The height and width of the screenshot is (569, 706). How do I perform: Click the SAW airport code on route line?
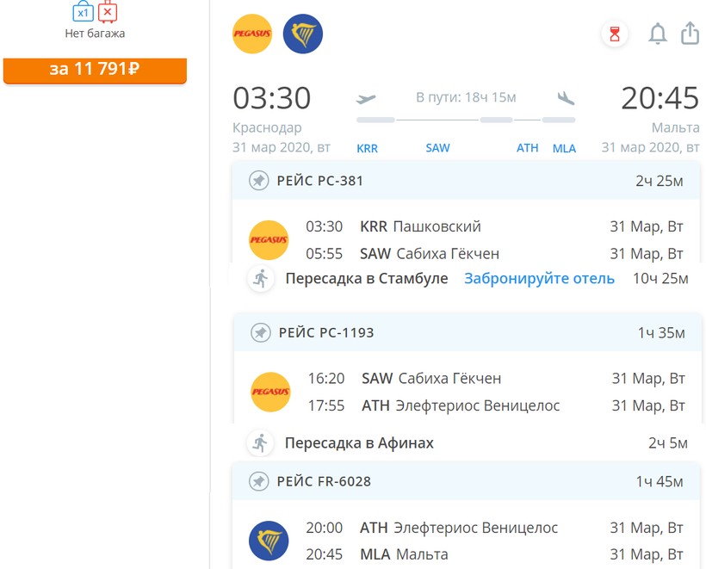coord(437,148)
